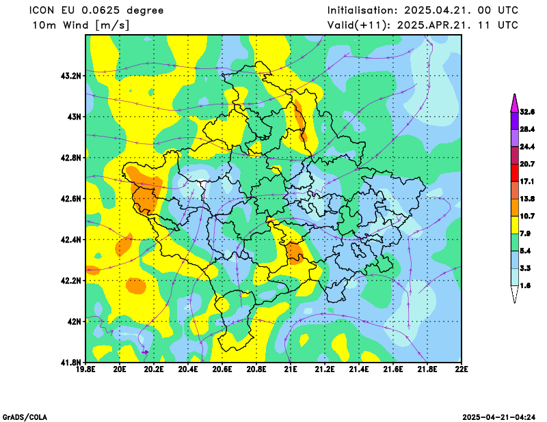
Task: Pick the green 5.4–7.9 colorbar segment
Action: pos(515,242)
